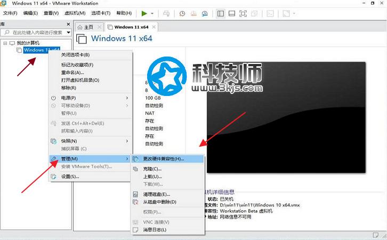Viewport: 387px width, 240px height.
Task: Click the delete icon beside 从磁盘中删除(D)
Action: click(135, 202)
